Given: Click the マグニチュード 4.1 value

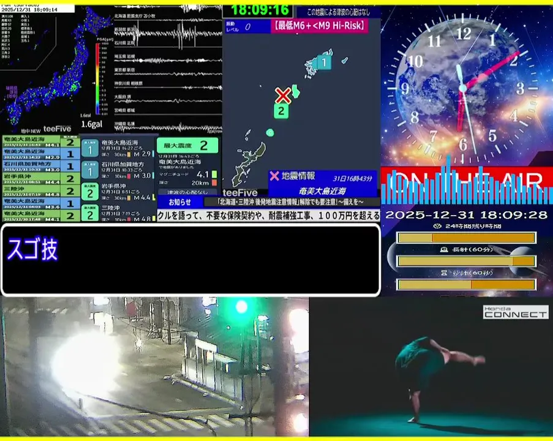Looking at the screenshot, I should point(203,175).
